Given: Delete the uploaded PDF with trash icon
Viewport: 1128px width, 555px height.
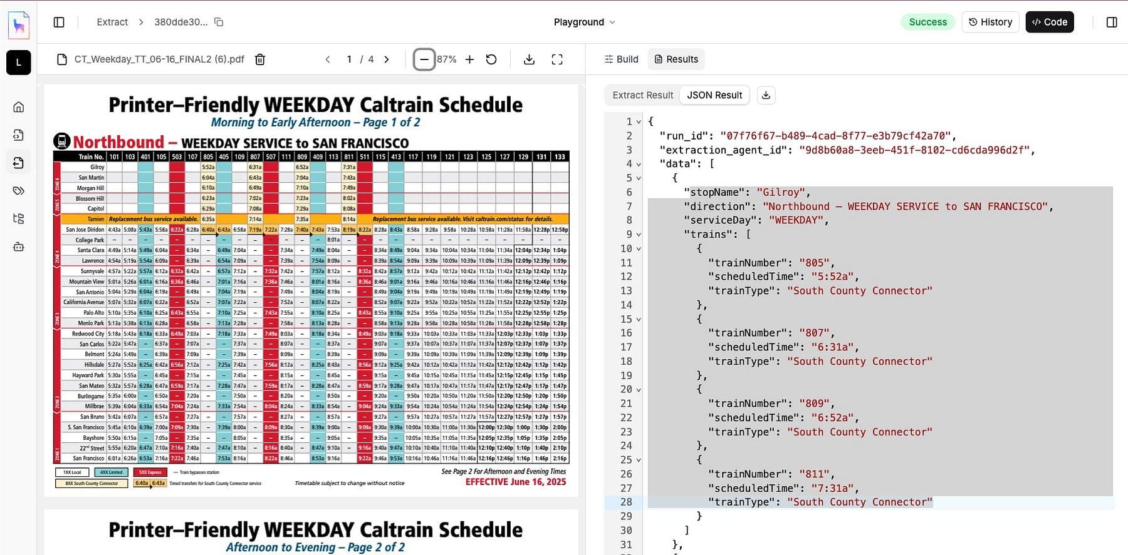Looking at the screenshot, I should pos(260,59).
